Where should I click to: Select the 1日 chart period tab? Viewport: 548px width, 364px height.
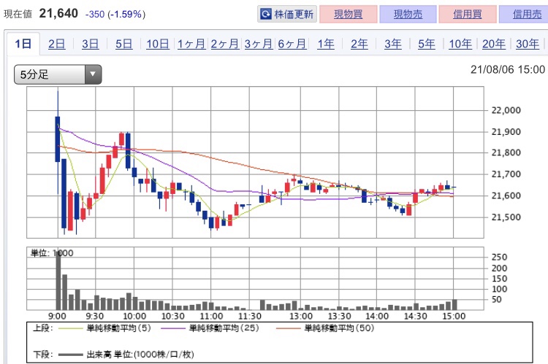tap(23, 44)
